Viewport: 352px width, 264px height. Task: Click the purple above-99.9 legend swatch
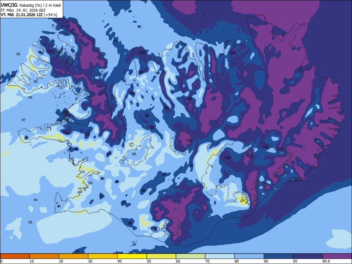tap(337, 256)
